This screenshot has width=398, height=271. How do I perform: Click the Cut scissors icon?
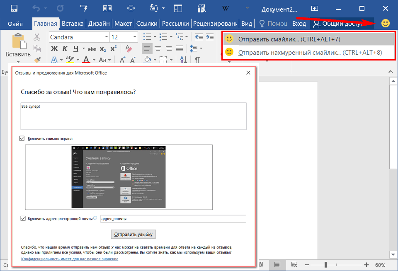pyautogui.click(x=37, y=37)
